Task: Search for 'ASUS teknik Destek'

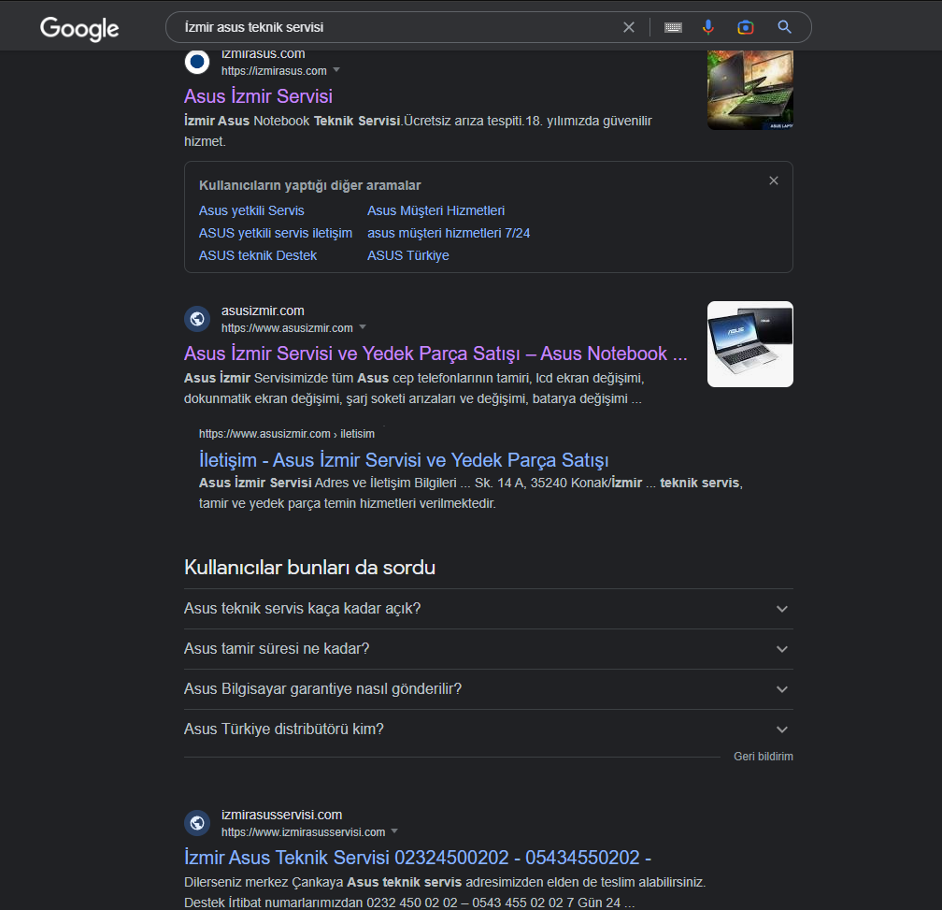Action: (x=258, y=255)
